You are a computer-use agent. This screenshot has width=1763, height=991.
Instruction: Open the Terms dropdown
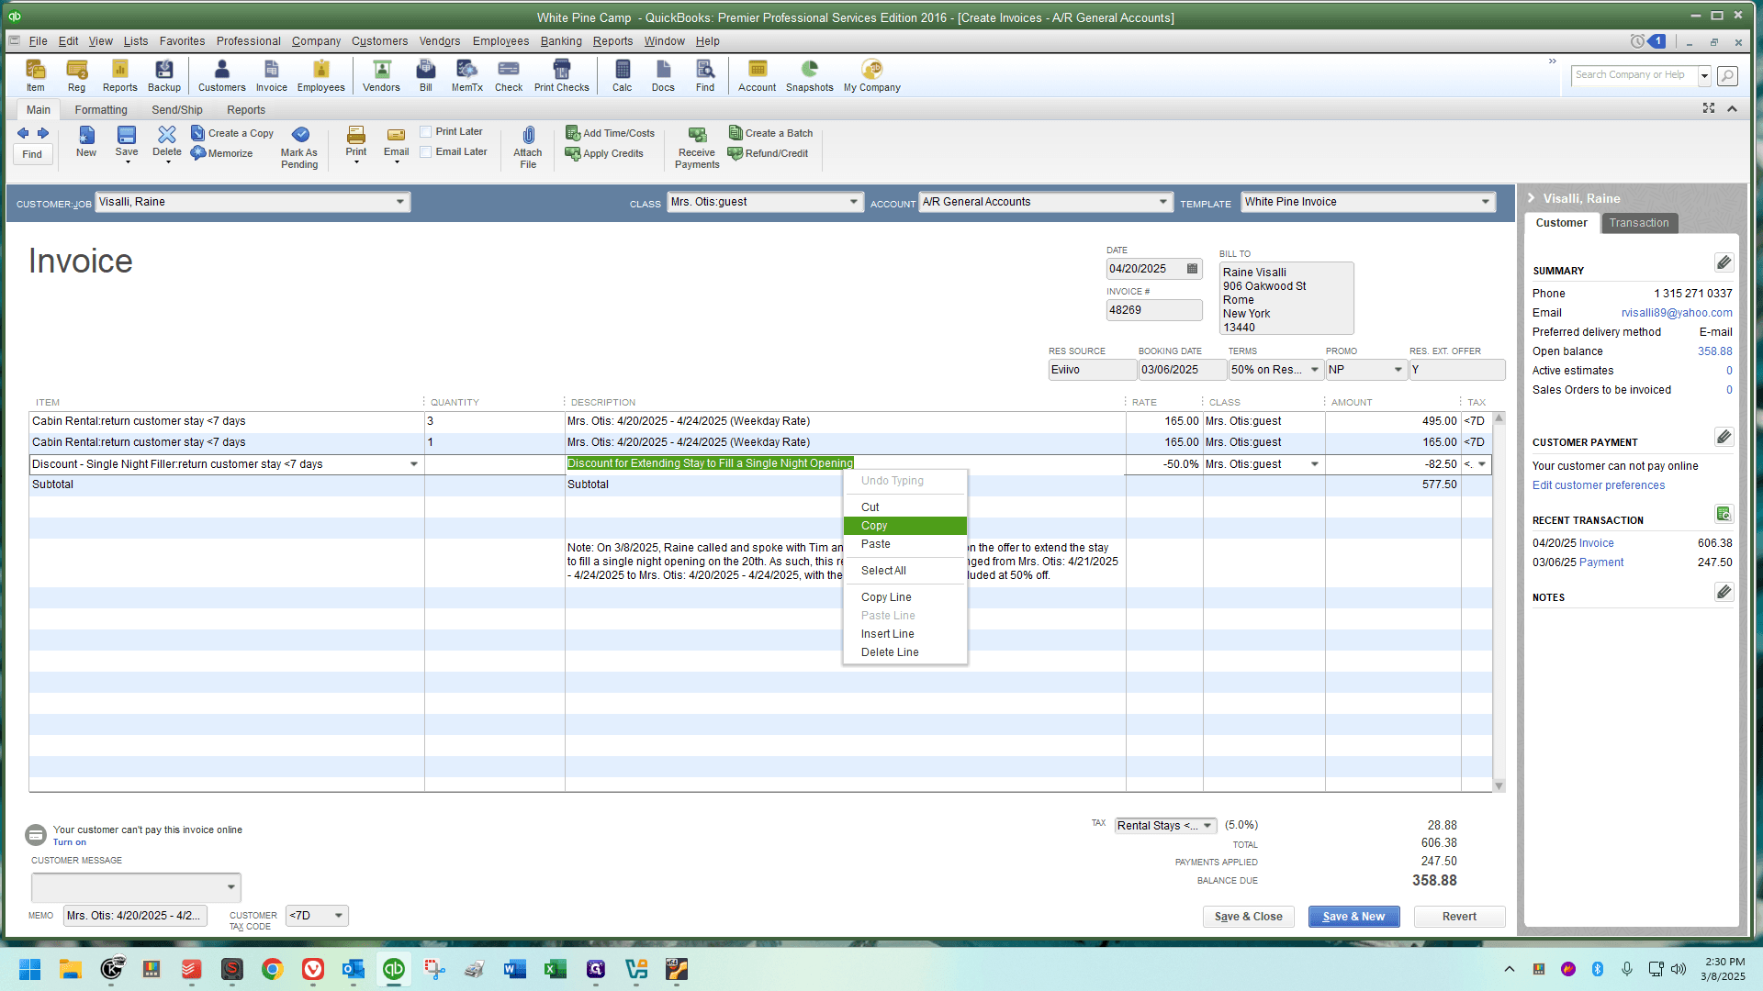pyautogui.click(x=1314, y=370)
